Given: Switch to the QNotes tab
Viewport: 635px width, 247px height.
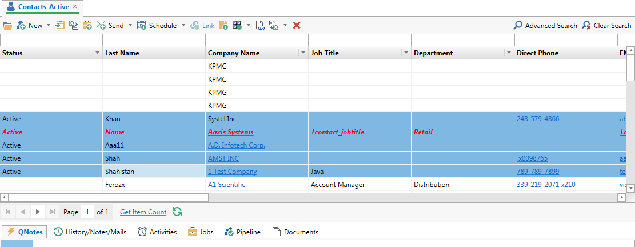Looking at the screenshot, I should 25,232.
